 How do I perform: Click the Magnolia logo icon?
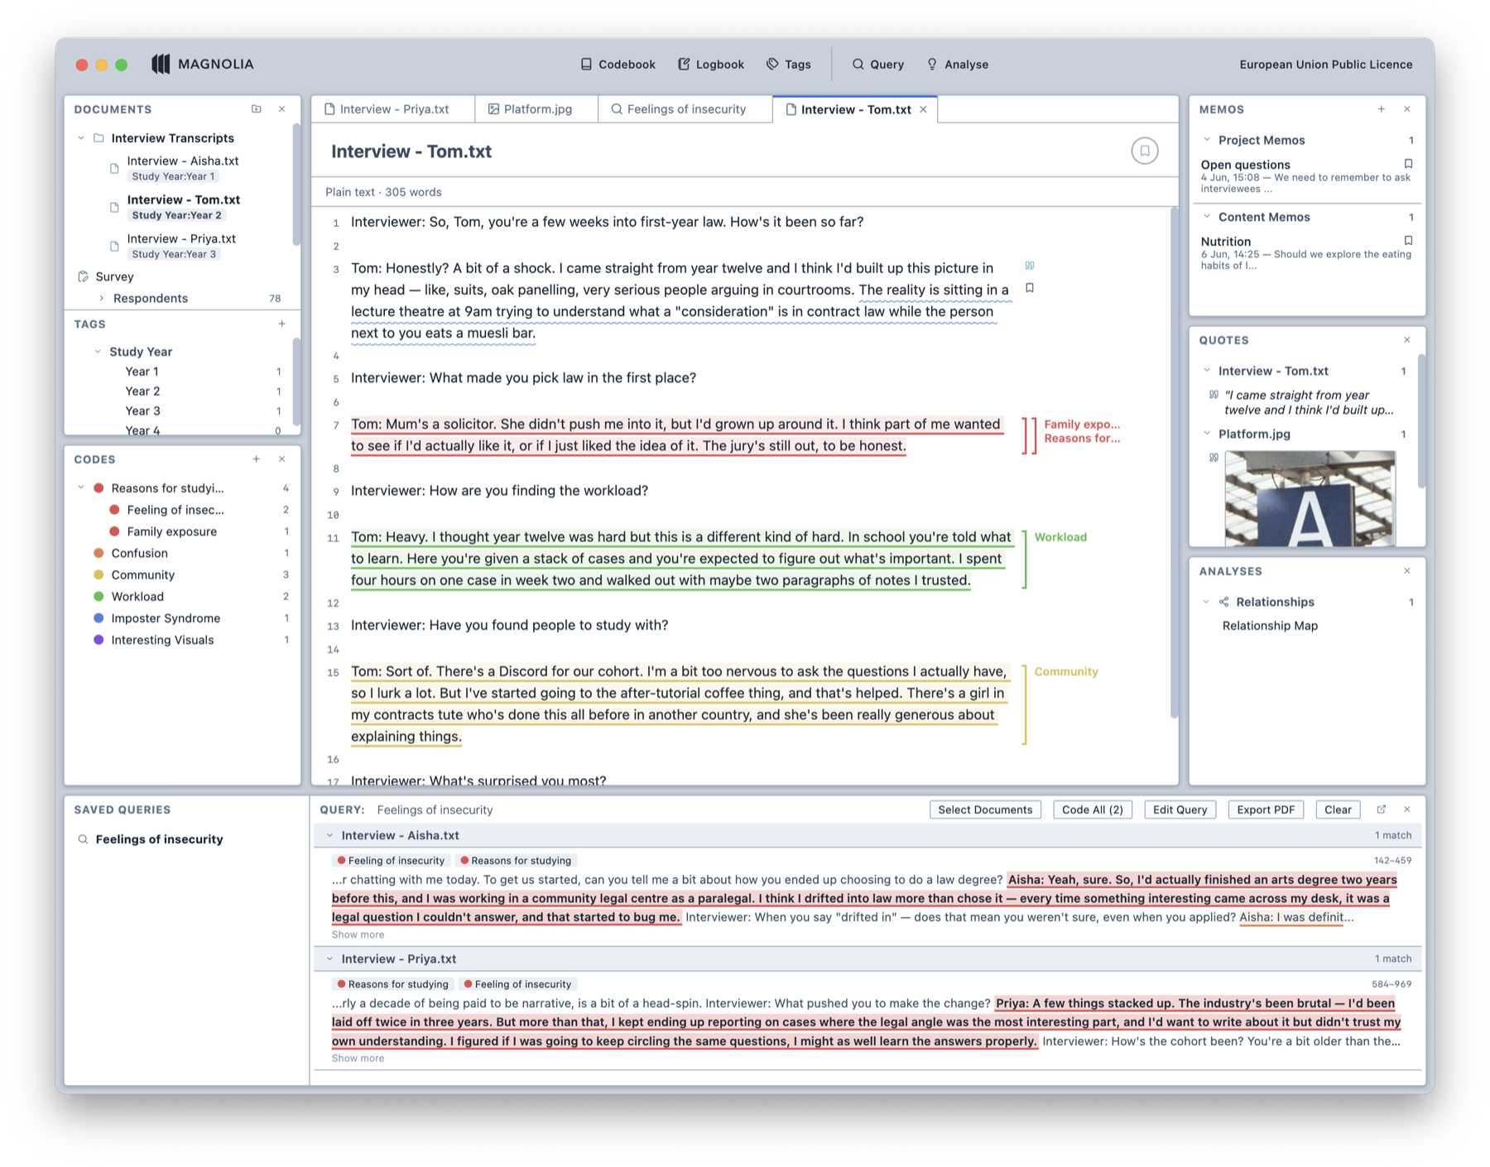pyautogui.click(x=161, y=64)
